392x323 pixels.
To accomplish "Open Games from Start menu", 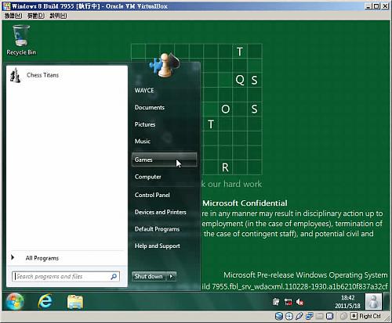I will point(164,160).
